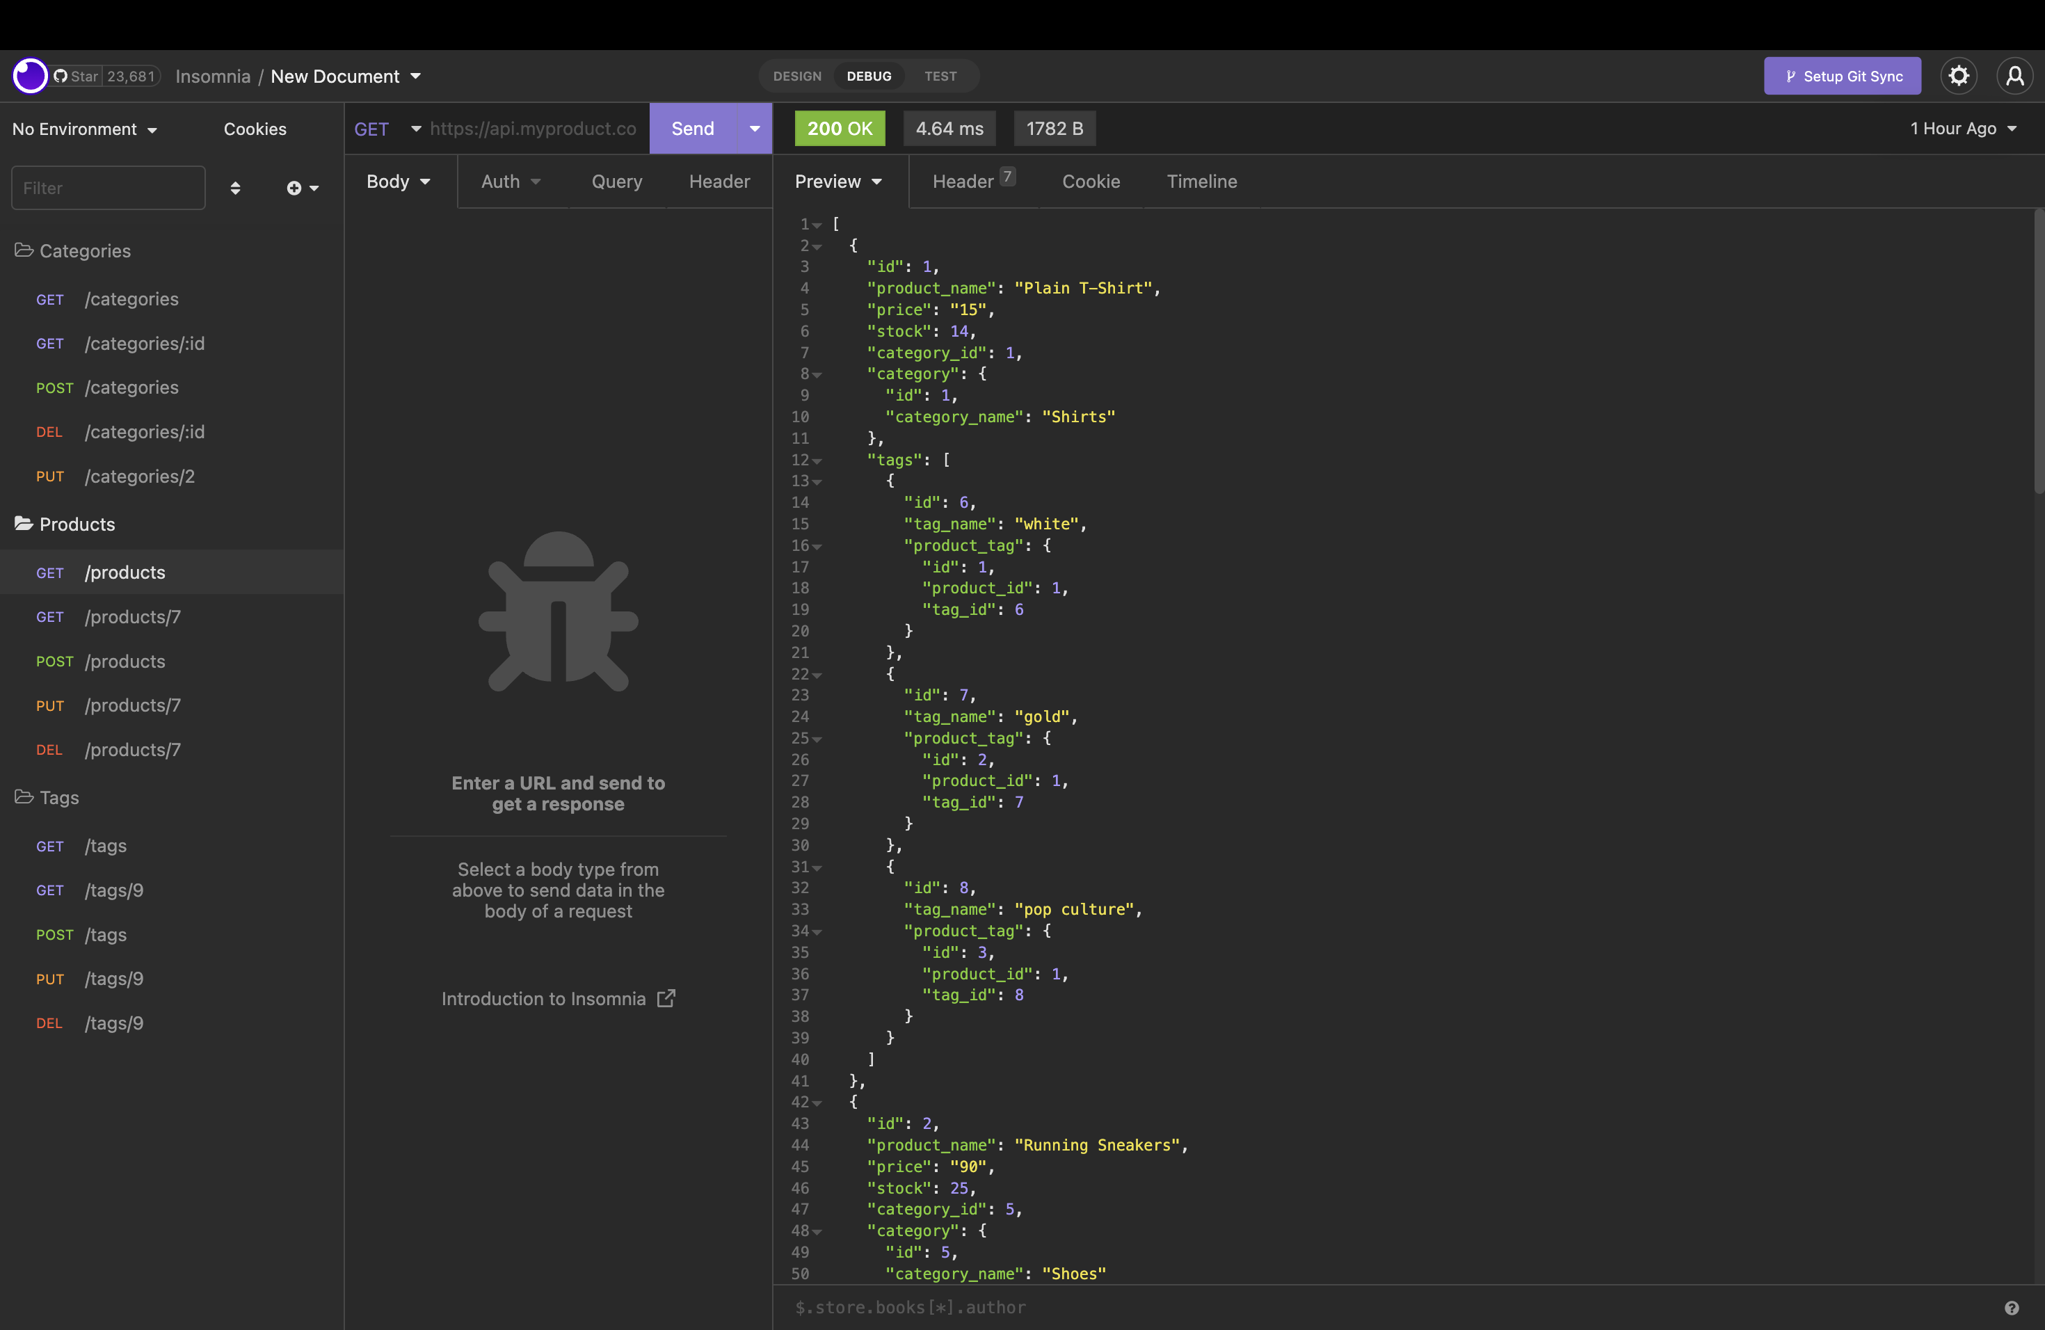The height and width of the screenshot is (1330, 2045).
Task: Open the Timeline response tab
Action: point(1202,182)
